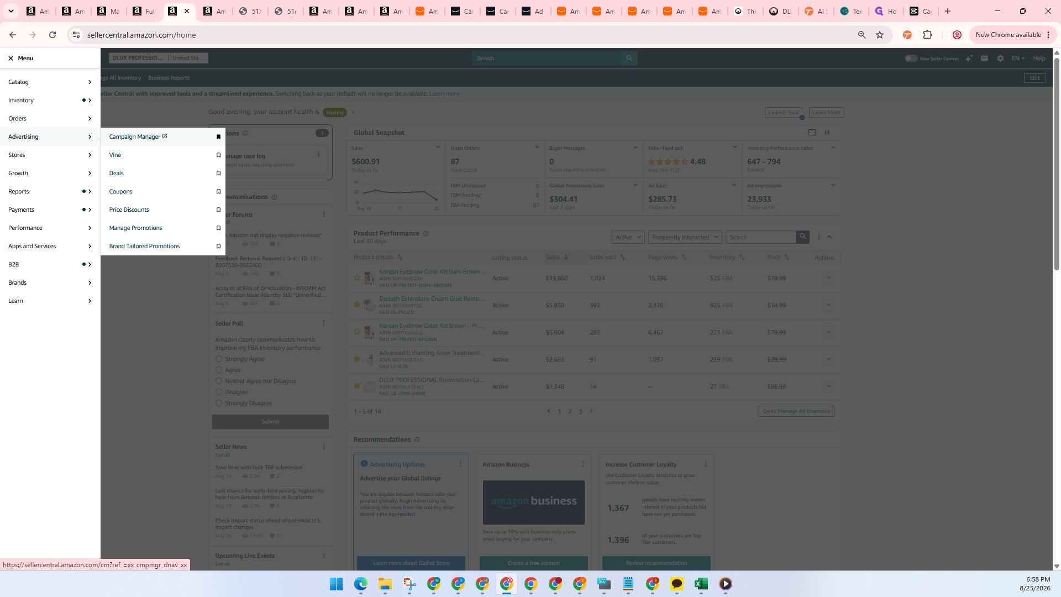Expand the Apps and Services section

50,246
